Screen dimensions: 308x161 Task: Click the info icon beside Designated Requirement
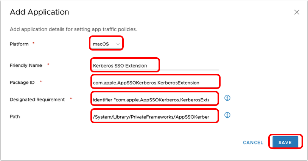(227, 98)
